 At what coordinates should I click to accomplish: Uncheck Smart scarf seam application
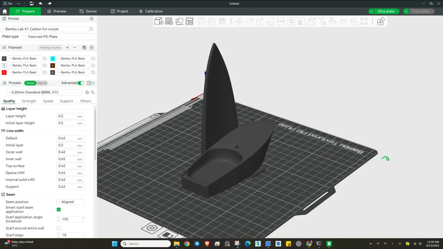(x=59, y=210)
